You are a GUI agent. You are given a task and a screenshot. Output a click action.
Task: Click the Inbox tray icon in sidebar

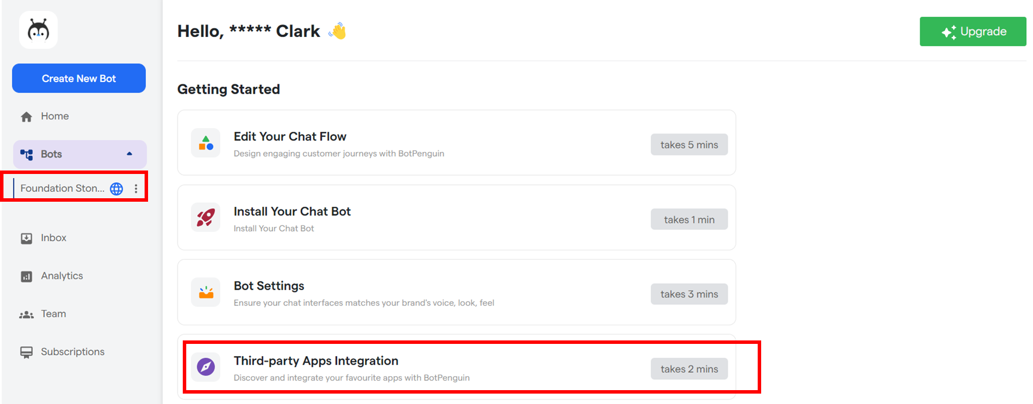pos(27,239)
